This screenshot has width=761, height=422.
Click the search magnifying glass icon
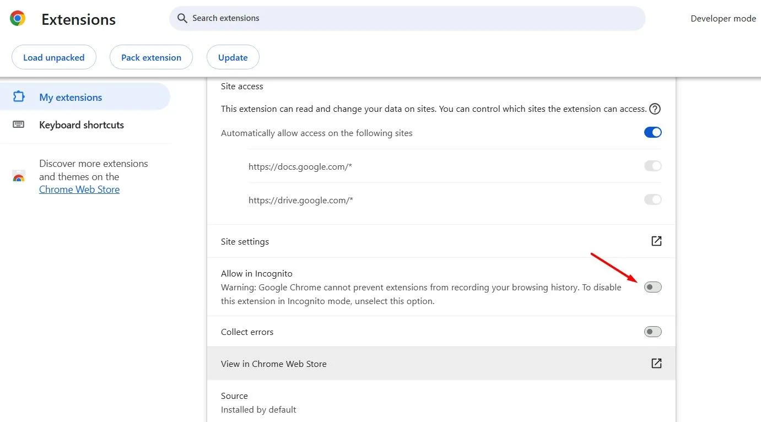click(x=182, y=18)
